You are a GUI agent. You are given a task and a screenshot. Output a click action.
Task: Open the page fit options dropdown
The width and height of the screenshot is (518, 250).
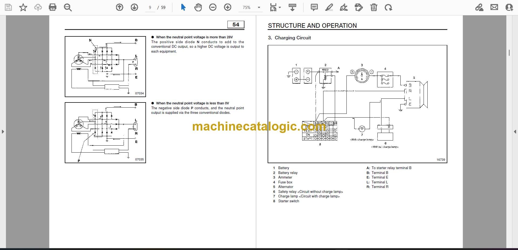point(275,7)
